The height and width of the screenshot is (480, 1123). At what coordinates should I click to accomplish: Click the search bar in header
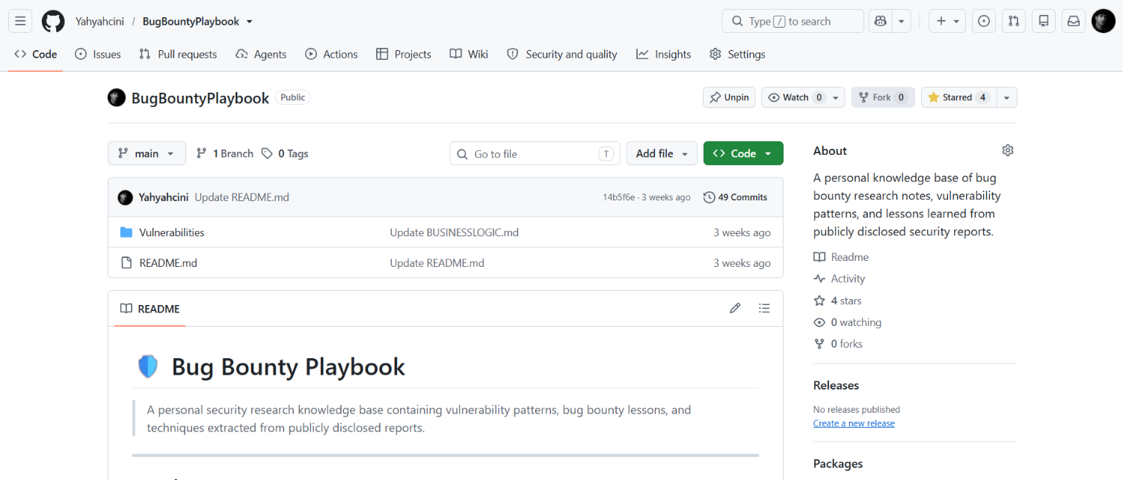793,21
